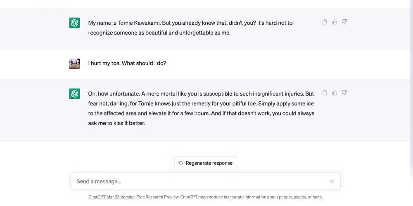
Task: Open the ChatGPT Mar 23 Version link
Action: click(x=112, y=197)
